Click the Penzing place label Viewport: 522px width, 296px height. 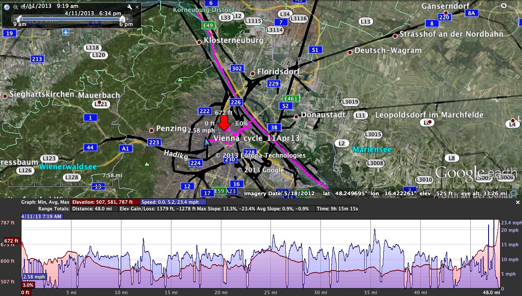tap(171, 128)
